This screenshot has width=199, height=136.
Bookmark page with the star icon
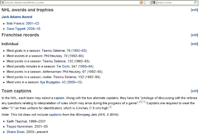pos(145,2)
